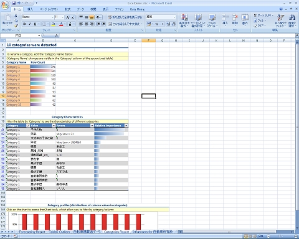
Task: Open the Cell Styles gallery
Action: coord(212,21)
